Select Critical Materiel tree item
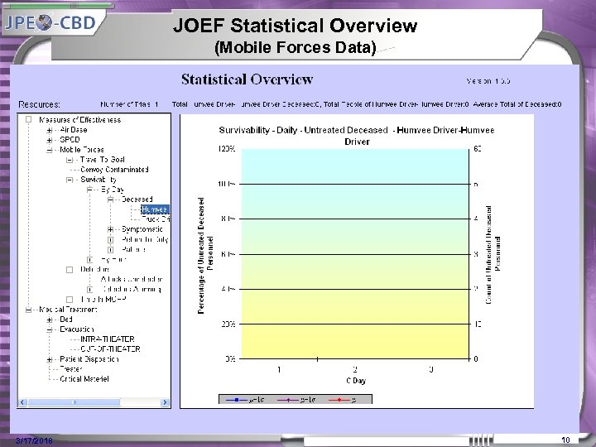Screen dimensions: 596x447 [x=84, y=379]
